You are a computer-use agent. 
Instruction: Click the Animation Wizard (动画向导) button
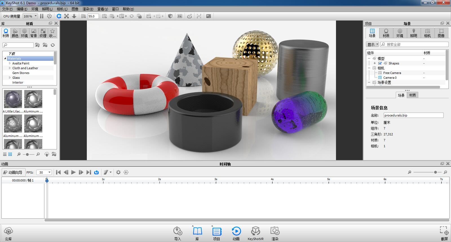[13, 172]
